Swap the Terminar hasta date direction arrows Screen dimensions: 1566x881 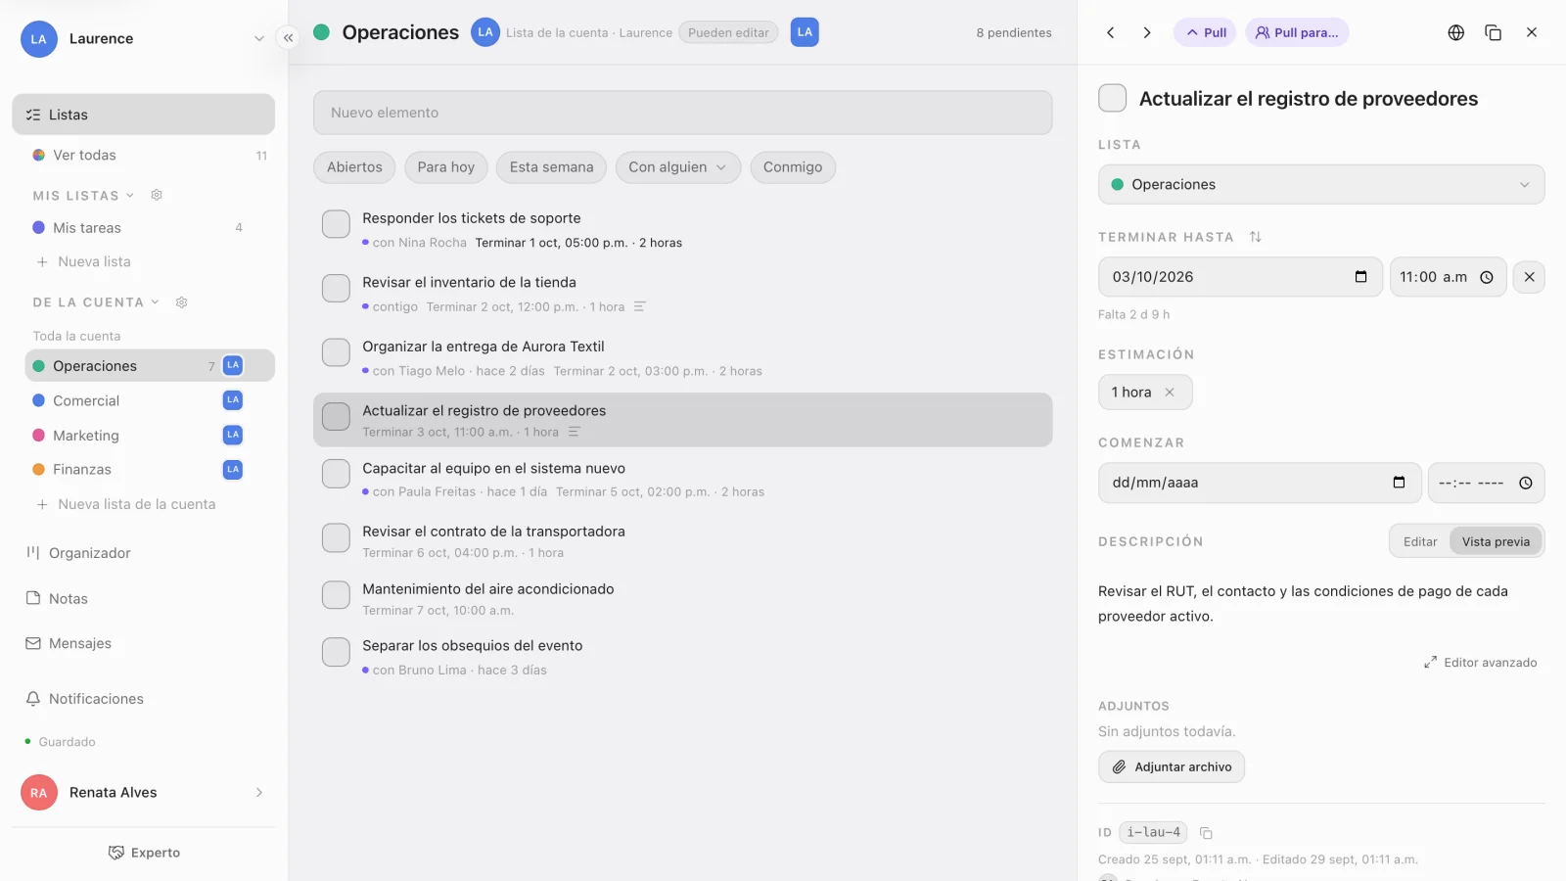1256,237
